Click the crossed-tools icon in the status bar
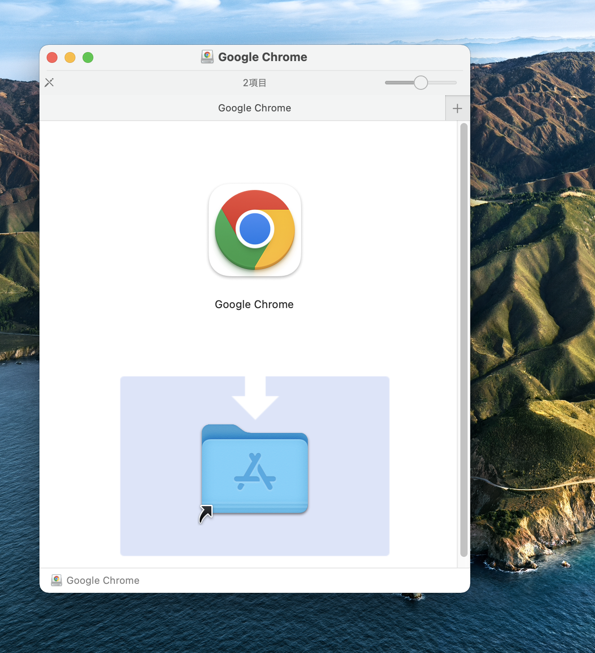The image size is (595, 653). (49, 83)
